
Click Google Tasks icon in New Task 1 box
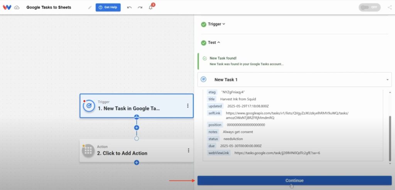tap(204, 79)
